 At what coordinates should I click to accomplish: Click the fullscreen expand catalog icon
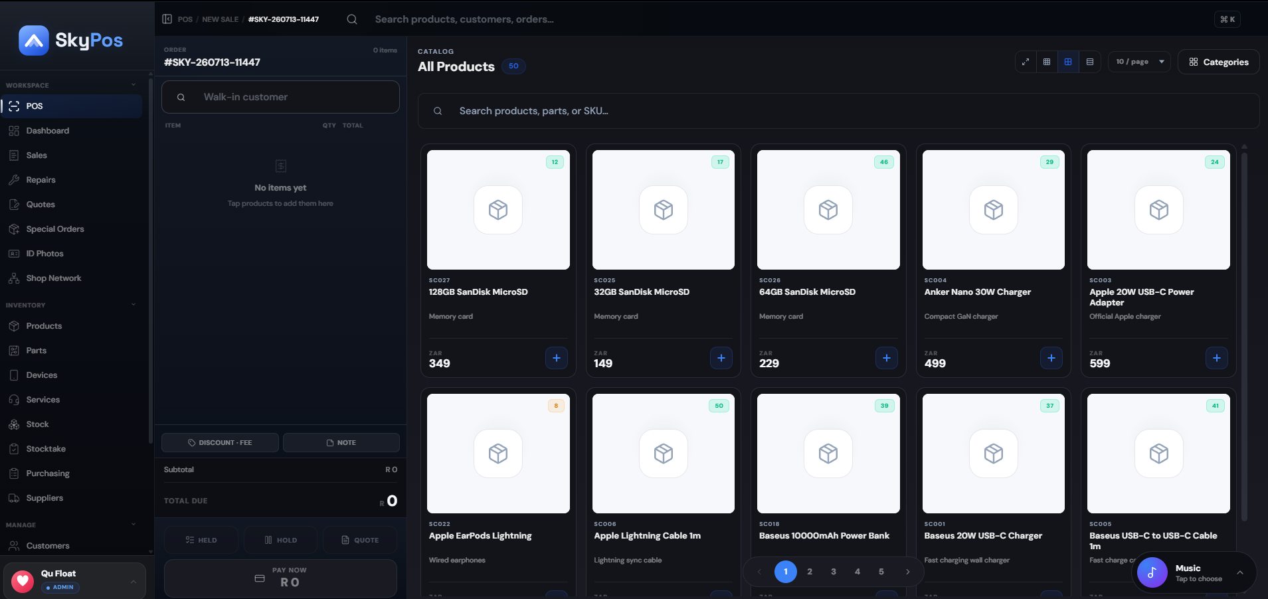[x=1026, y=62]
